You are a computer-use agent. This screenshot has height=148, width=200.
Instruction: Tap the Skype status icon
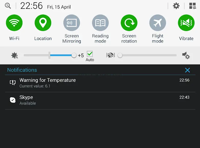click(13, 100)
